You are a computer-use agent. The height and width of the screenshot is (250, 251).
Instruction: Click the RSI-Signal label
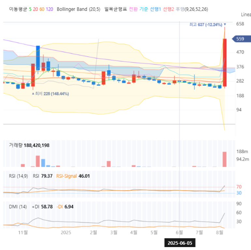tap(66, 176)
